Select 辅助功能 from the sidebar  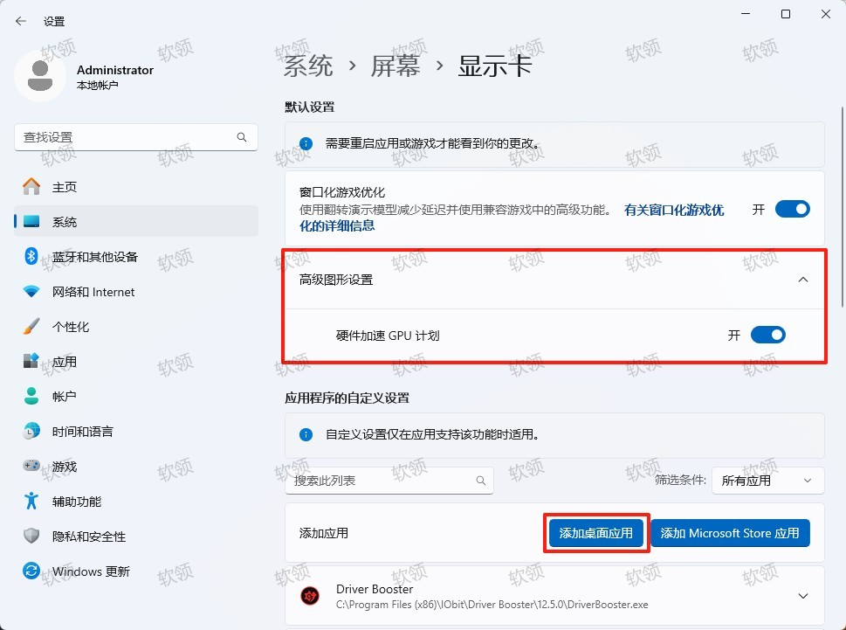pyautogui.click(x=75, y=501)
